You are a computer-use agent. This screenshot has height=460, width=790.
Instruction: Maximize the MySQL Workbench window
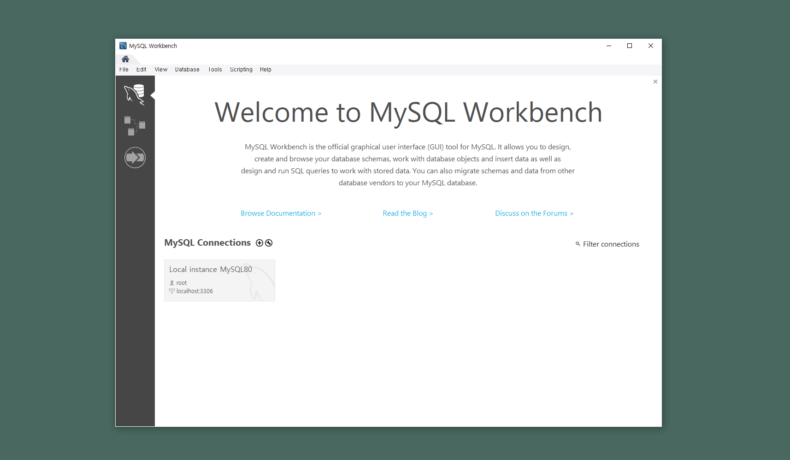[x=630, y=46]
